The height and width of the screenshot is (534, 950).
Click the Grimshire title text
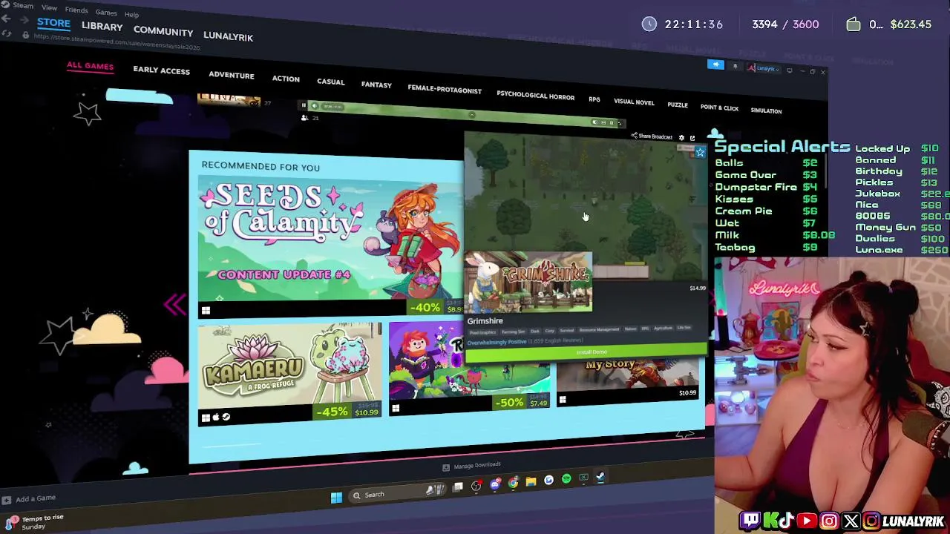(x=485, y=321)
